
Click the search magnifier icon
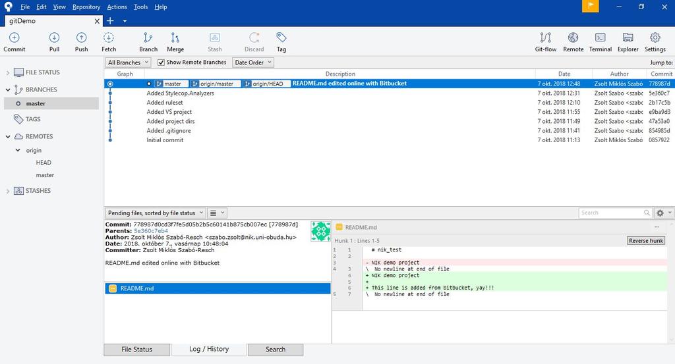click(x=647, y=213)
